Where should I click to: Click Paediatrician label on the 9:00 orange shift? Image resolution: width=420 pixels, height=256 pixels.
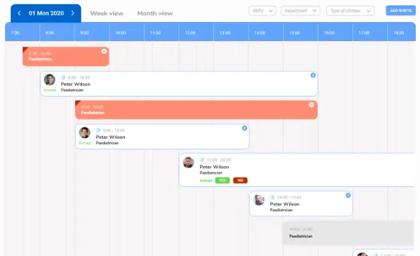(93, 113)
